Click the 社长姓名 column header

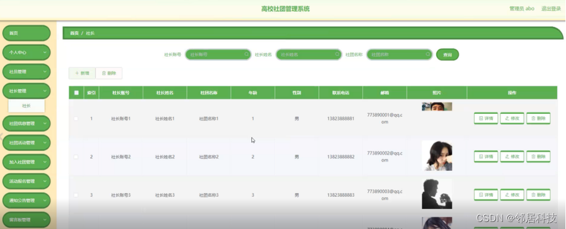point(165,93)
